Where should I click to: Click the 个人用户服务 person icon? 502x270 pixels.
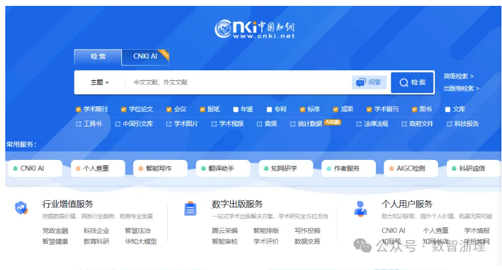[x=361, y=208]
